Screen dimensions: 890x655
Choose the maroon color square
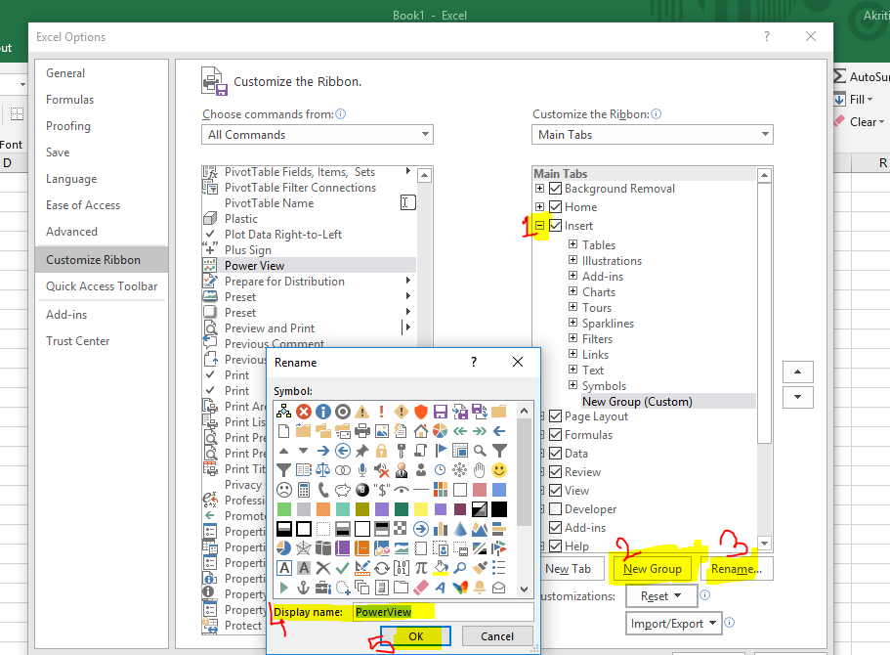click(460, 509)
